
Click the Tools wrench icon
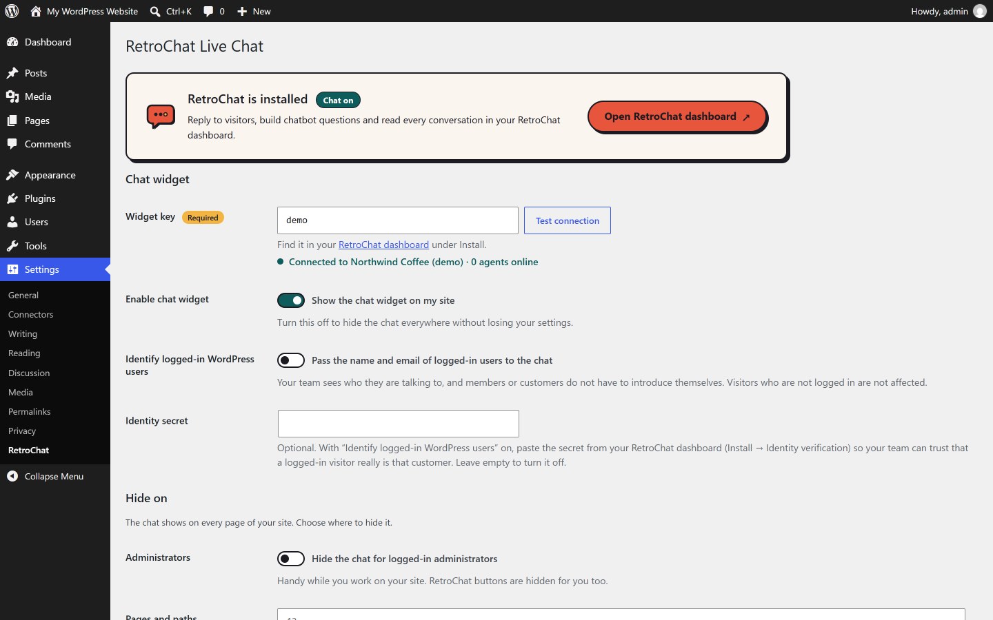[x=12, y=246]
